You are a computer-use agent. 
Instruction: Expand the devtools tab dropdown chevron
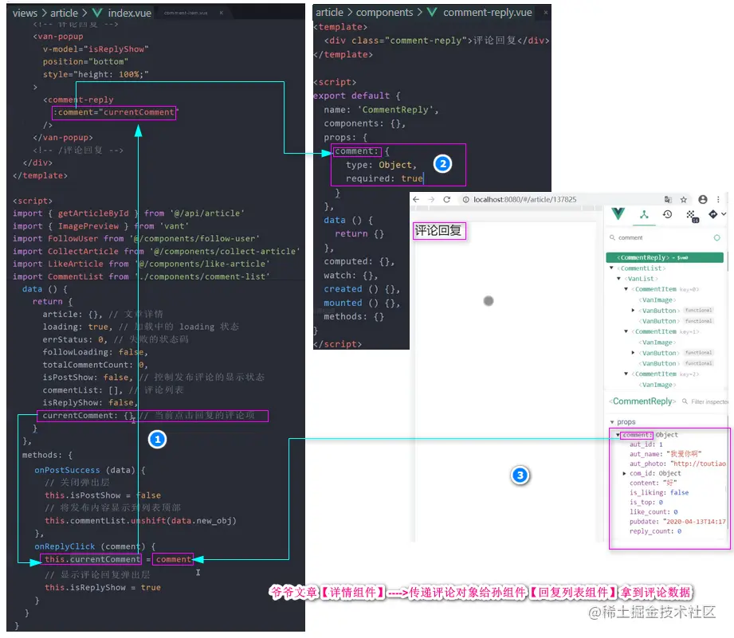724,214
